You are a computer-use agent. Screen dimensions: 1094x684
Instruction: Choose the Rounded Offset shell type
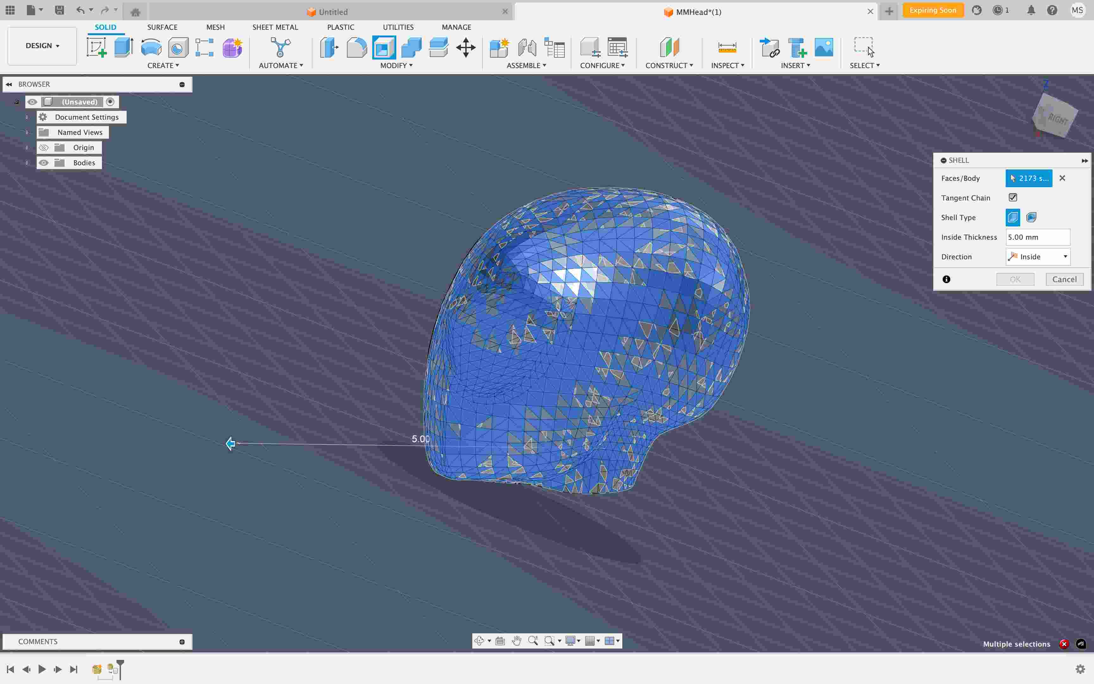(1031, 217)
